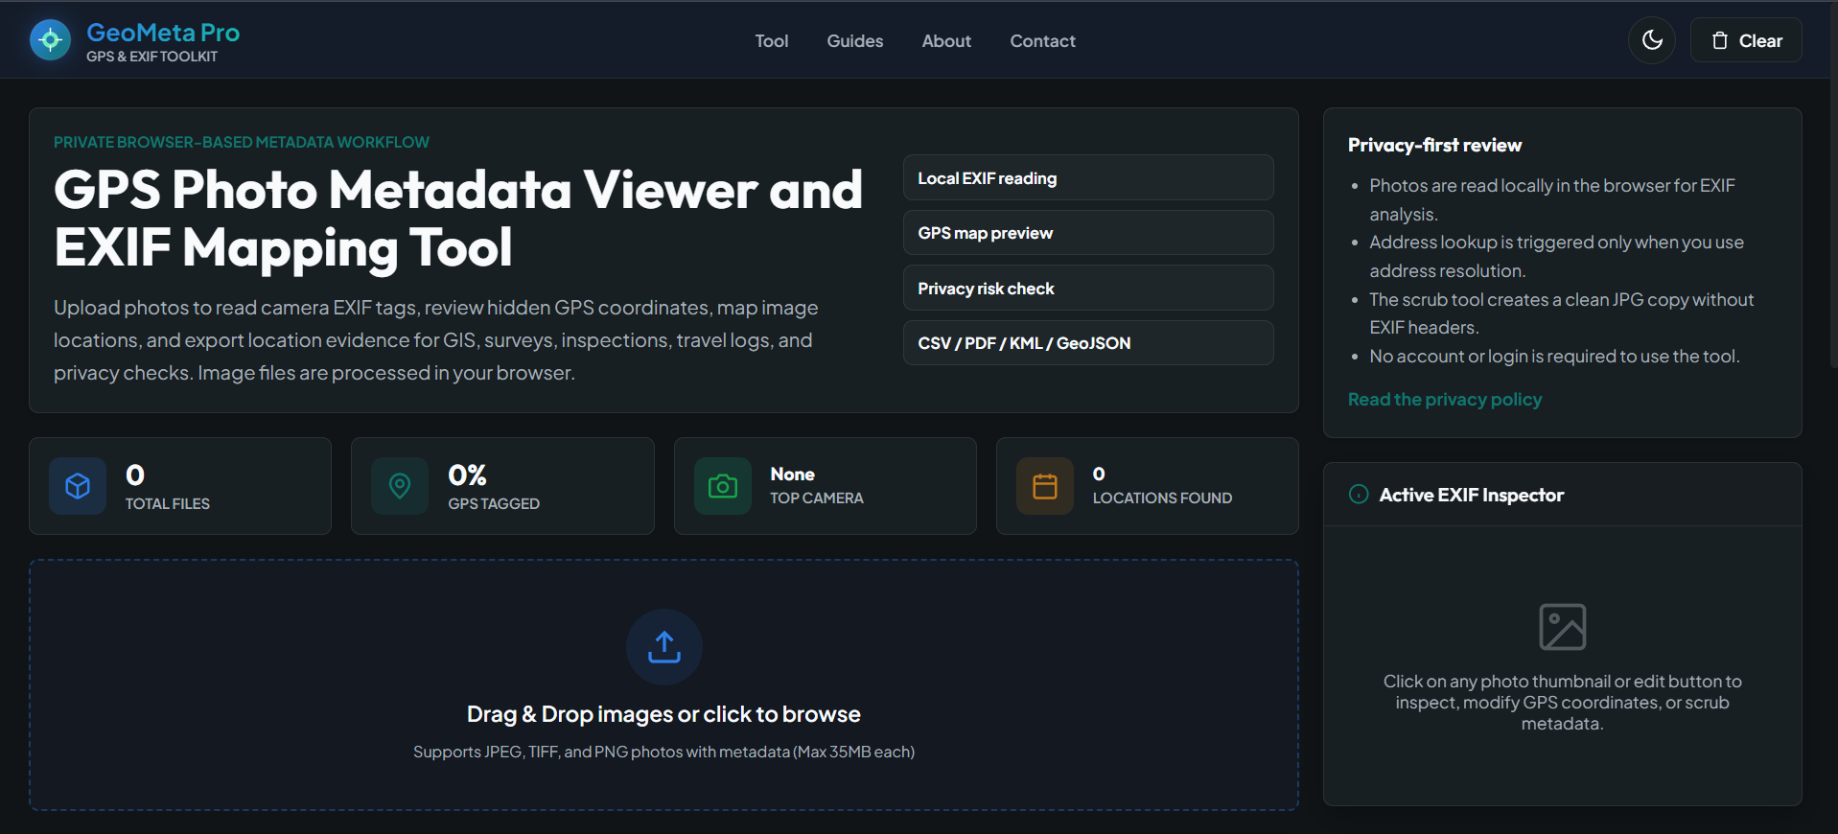This screenshot has height=834, width=1838.
Task: Click the GeoMeta Pro crosshair logo icon
Action: 50,40
